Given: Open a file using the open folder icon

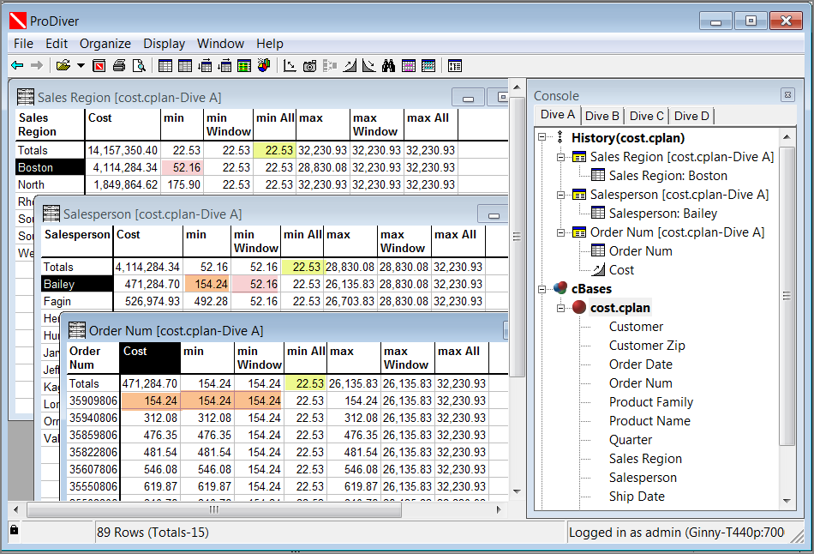Looking at the screenshot, I should (63, 65).
